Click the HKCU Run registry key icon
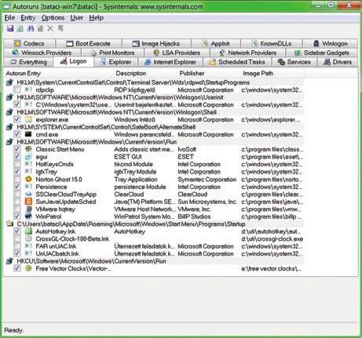The width and height of the screenshot is (362, 338). coord(10,261)
